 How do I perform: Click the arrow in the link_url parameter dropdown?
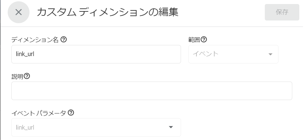point(171,127)
